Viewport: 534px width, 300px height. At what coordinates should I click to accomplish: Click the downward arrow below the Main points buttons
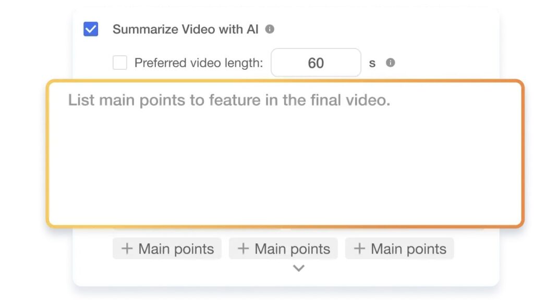pos(298,268)
